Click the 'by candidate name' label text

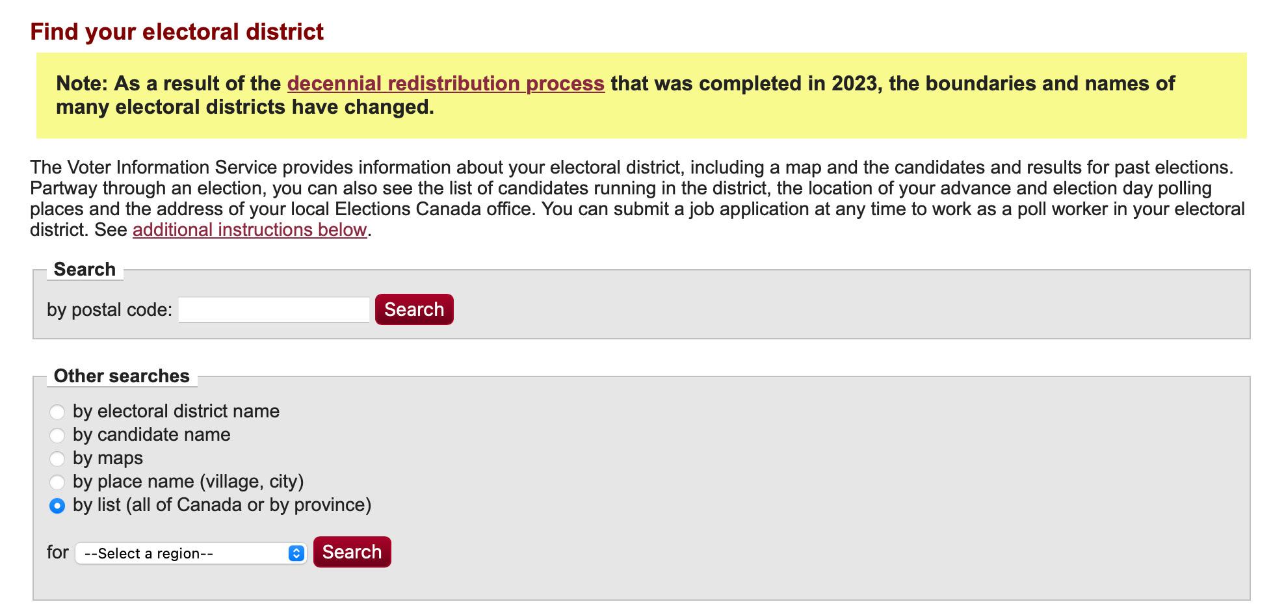click(x=151, y=435)
